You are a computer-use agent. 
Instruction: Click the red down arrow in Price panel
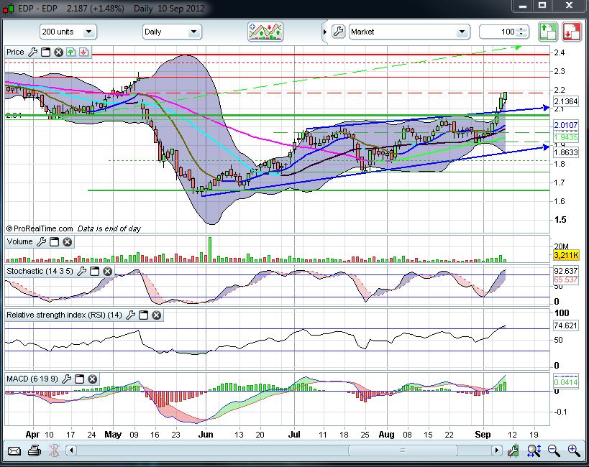click(x=83, y=52)
